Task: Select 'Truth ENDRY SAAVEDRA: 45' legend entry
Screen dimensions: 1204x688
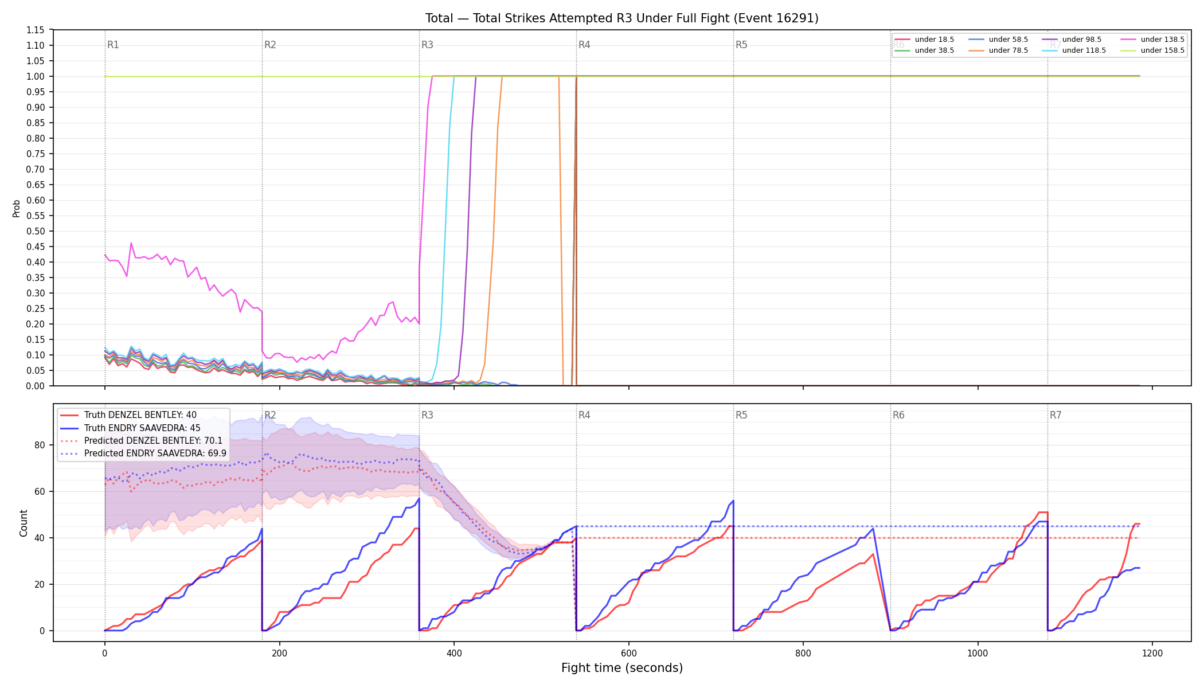Action: [142, 428]
